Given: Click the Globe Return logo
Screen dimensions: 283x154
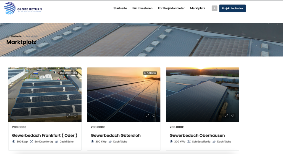Looking at the screenshot, I should tap(23, 8).
